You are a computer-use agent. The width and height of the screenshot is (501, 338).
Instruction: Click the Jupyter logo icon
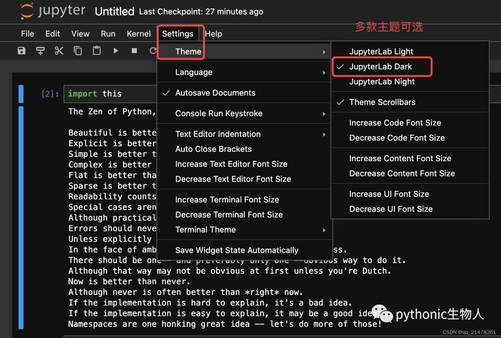(x=27, y=11)
